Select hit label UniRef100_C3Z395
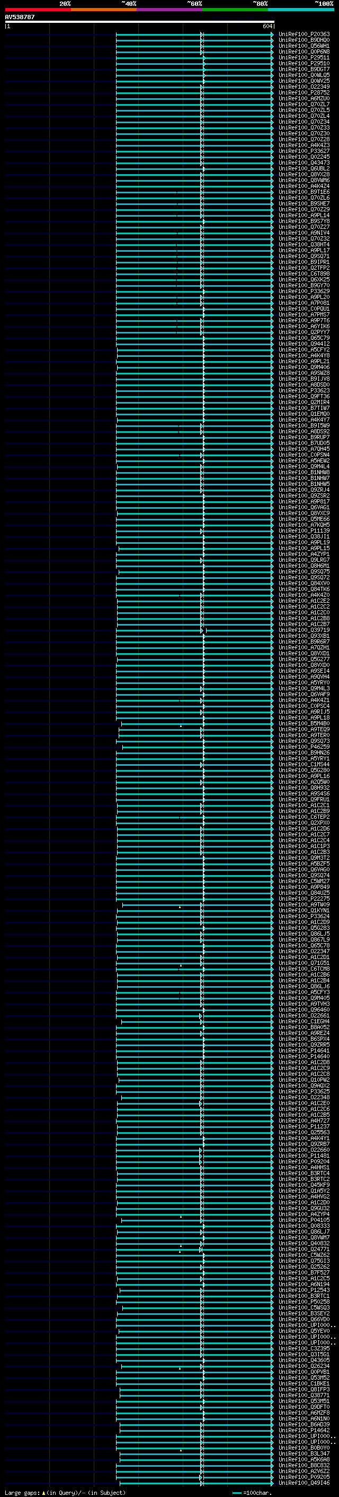The height and width of the screenshot is (1497, 339). click(304, 1348)
